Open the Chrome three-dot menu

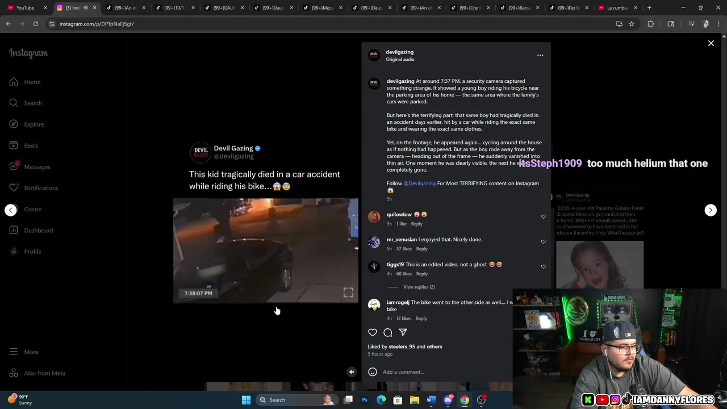[719, 24]
